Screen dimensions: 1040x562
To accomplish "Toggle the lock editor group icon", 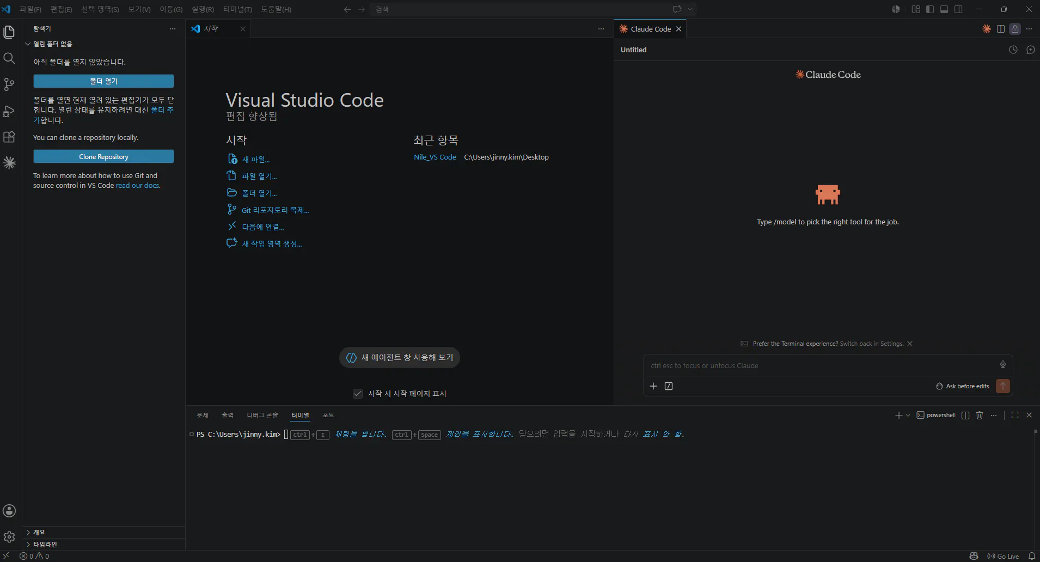I will [1015, 29].
